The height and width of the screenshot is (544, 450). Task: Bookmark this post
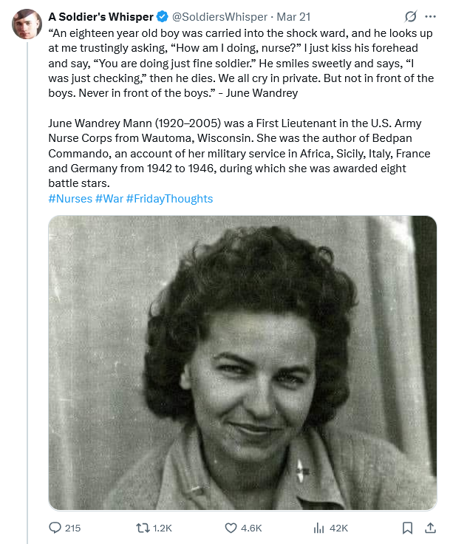coord(407,528)
